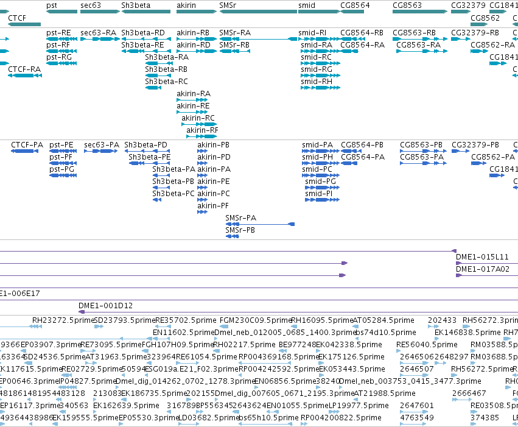The height and width of the screenshot is (427, 518).
Task: Select the smid-RI transcript label
Action: 312,33
